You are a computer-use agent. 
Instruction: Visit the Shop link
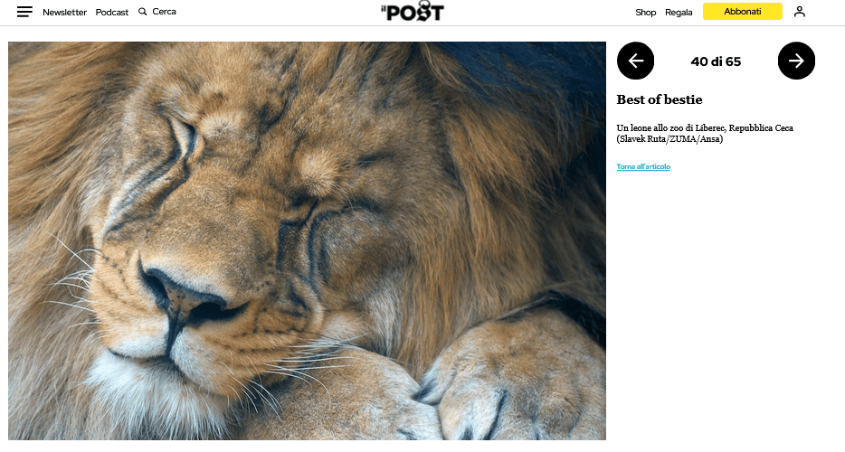645,13
